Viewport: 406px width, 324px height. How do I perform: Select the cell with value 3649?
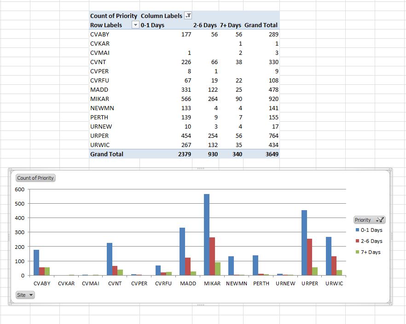pos(261,154)
